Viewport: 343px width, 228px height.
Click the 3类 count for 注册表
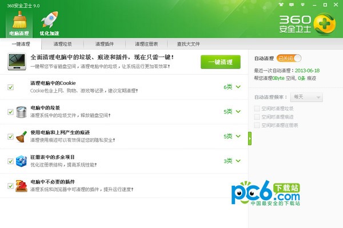(x=228, y=161)
